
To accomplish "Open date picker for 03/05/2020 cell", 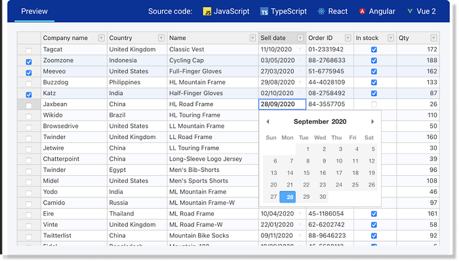I will [x=300, y=60].
